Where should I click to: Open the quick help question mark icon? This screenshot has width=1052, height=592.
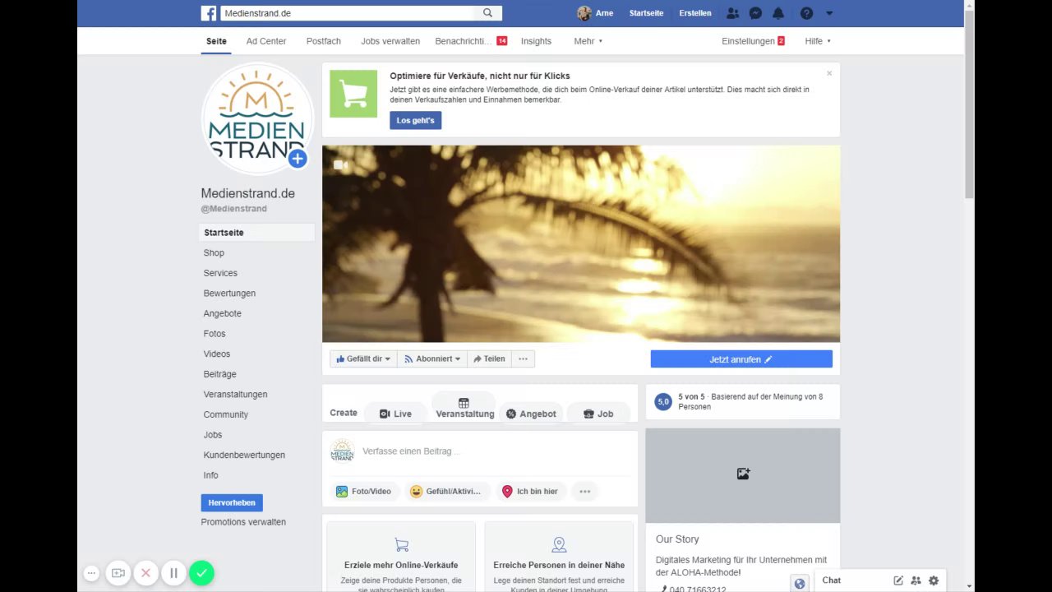[x=806, y=13]
